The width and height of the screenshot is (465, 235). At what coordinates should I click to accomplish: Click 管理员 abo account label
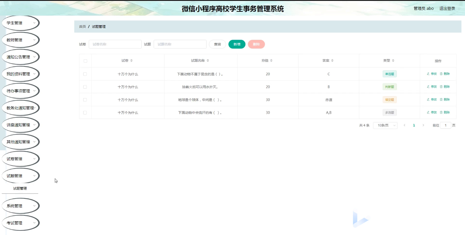pos(424,8)
